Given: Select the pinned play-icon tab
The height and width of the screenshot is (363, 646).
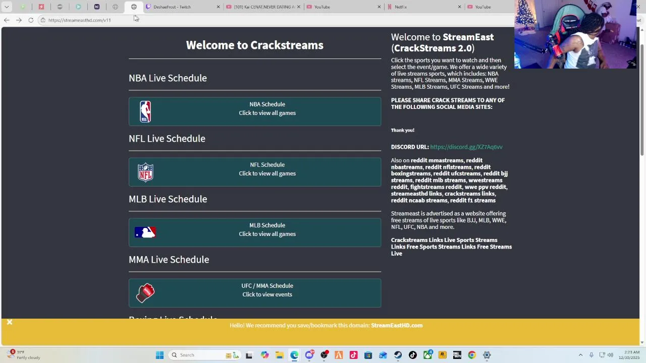Looking at the screenshot, I should click(78, 7).
